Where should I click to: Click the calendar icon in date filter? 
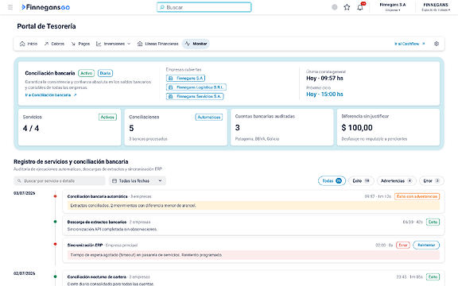click(x=114, y=181)
